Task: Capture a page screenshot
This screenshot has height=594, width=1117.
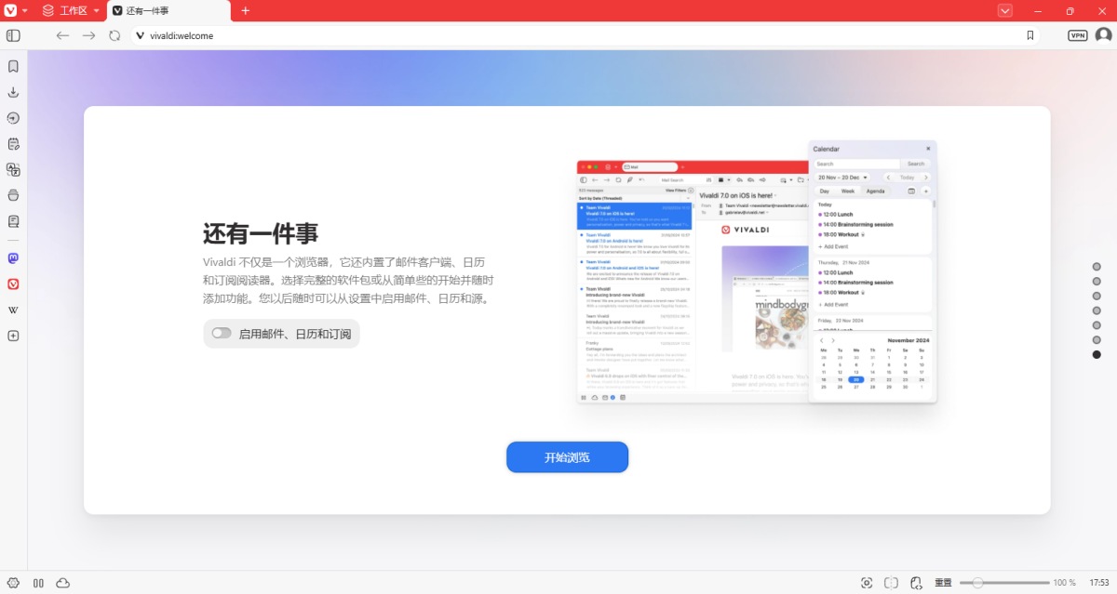Action: (867, 583)
